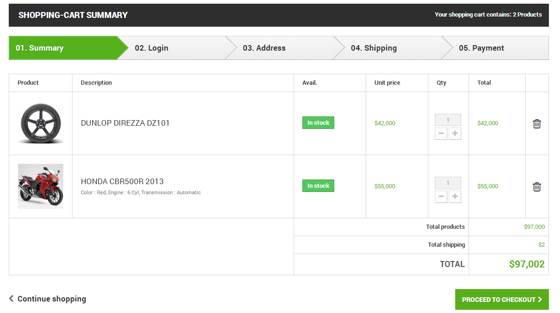Image resolution: width=560 pixels, height=313 pixels.
Task: Click the $97,002 grand total
Action: [x=527, y=264]
